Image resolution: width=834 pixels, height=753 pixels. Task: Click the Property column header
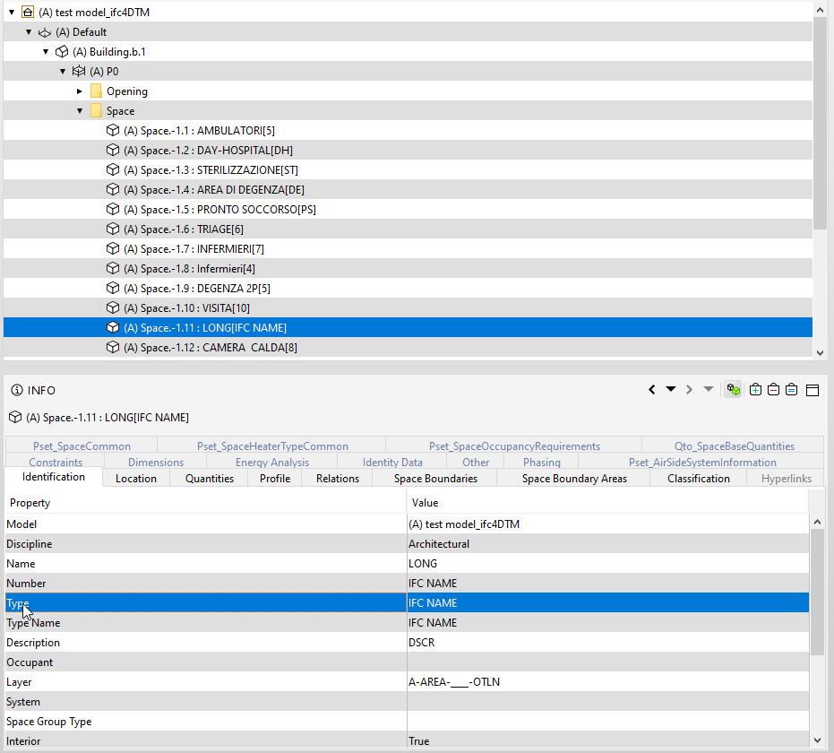tap(206, 502)
